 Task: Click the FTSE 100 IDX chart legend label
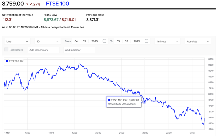click(16, 61)
